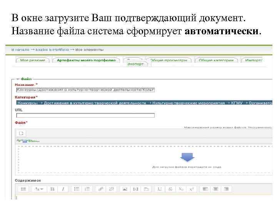Apply strikethrough formatting in editor

[170, 189]
